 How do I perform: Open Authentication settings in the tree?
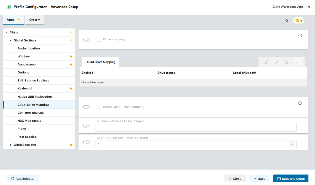(39, 48)
